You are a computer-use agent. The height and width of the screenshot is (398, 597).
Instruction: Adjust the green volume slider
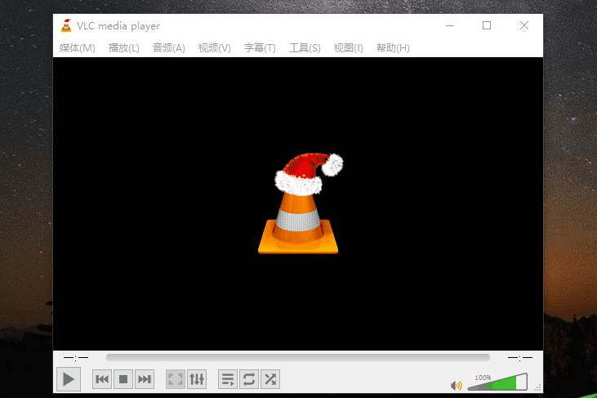[497, 382]
